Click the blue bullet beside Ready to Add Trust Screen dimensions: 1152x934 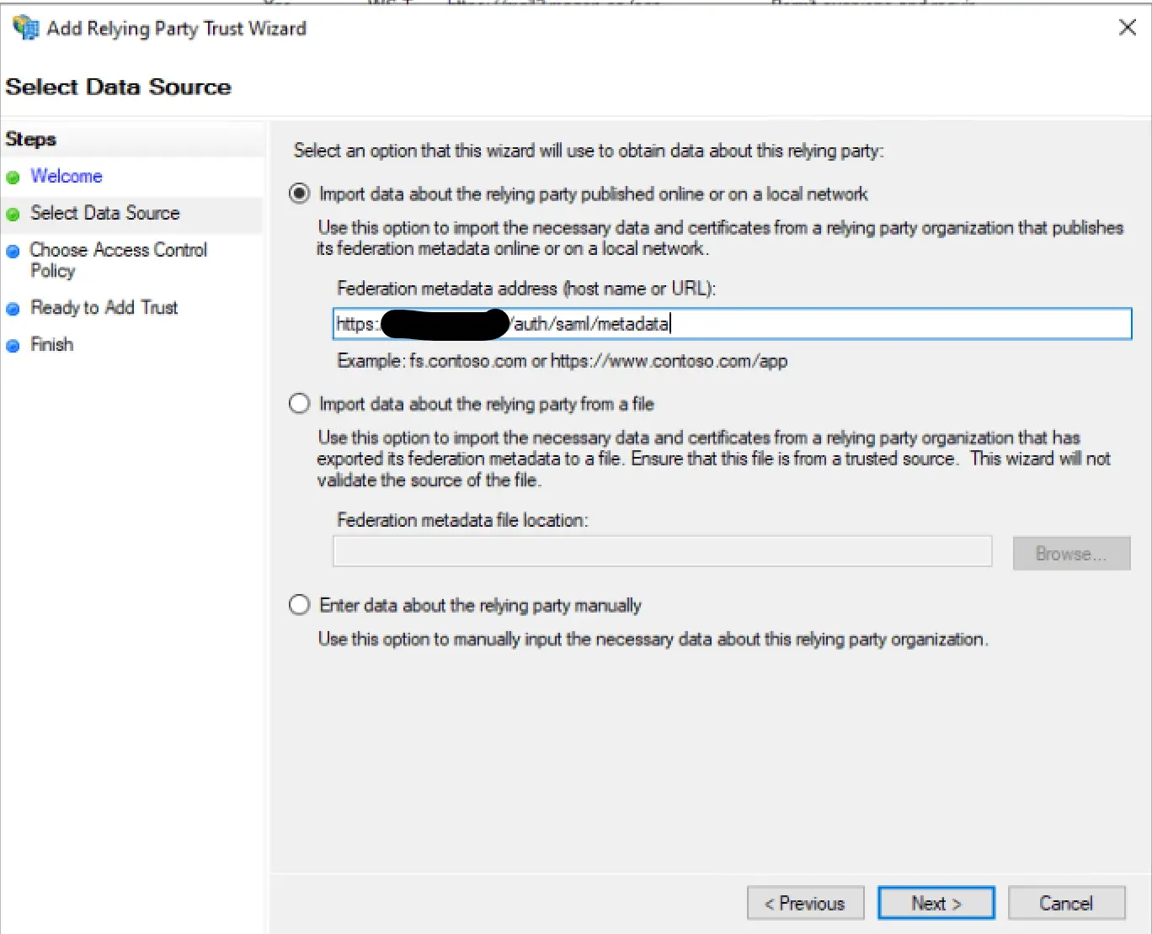[x=13, y=309]
